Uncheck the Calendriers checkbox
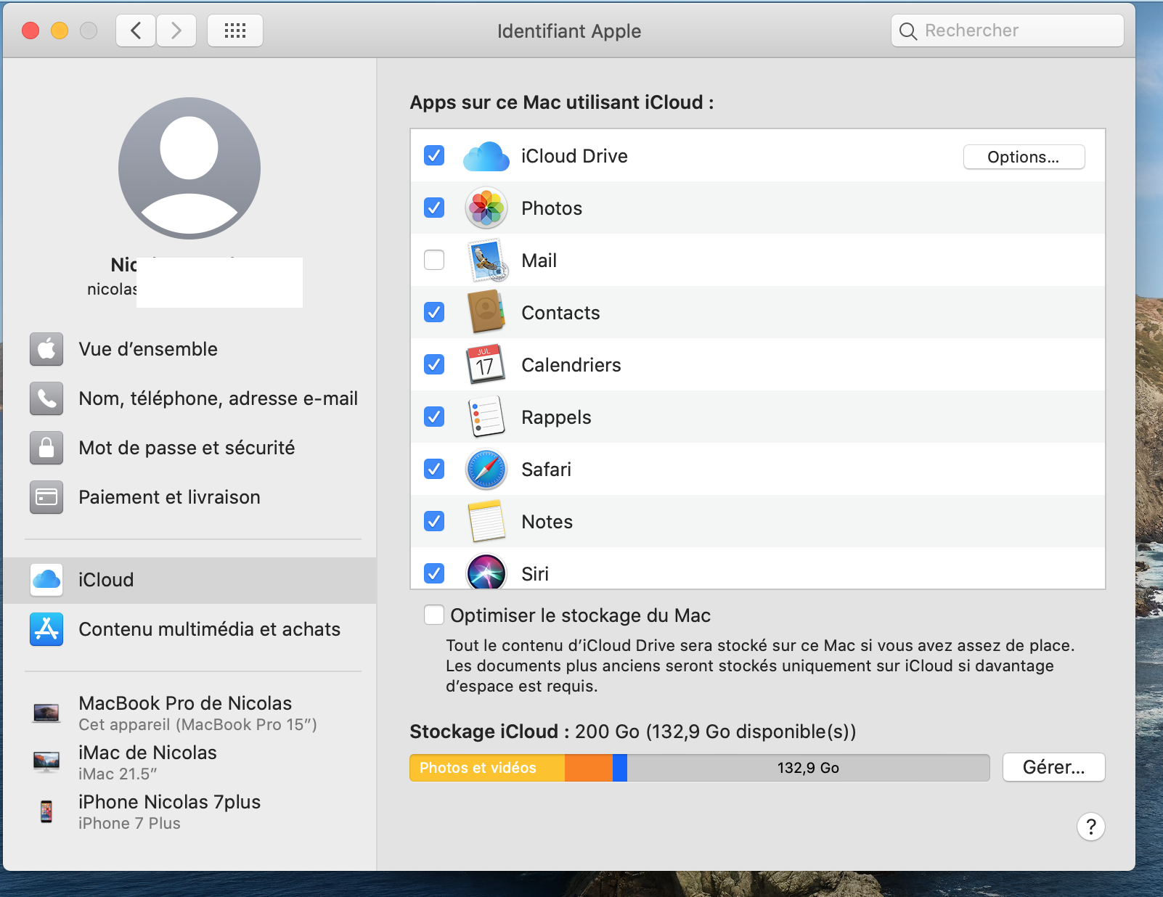Screen dimensions: 1163x897 click(x=434, y=364)
